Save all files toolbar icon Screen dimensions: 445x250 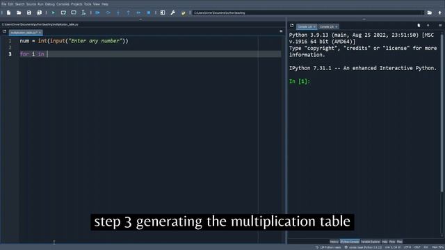[39, 12]
